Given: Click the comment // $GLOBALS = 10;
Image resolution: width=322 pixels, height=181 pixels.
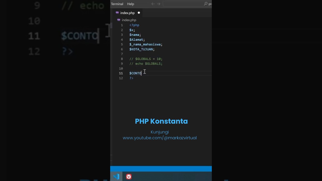Looking at the screenshot, I should click(x=146, y=59).
